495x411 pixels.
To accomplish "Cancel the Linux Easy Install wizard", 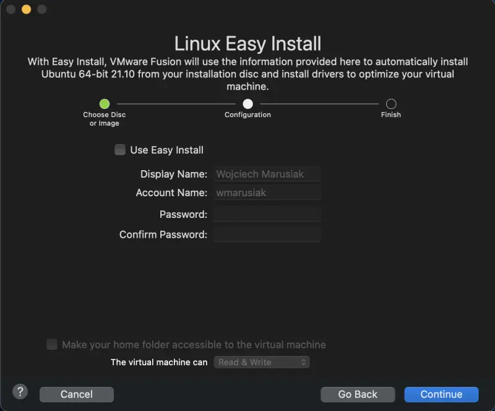I will point(76,394).
